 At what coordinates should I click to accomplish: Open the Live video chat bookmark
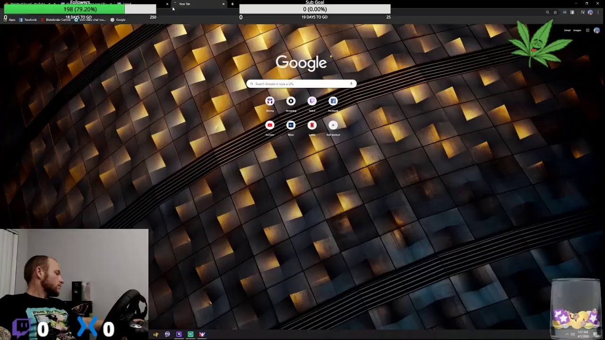(x=90, y=20)
